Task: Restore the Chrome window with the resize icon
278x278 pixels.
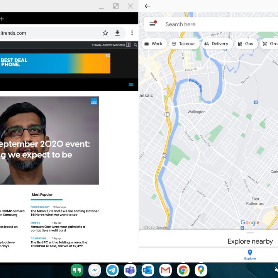Action: (x=116, y=6)
